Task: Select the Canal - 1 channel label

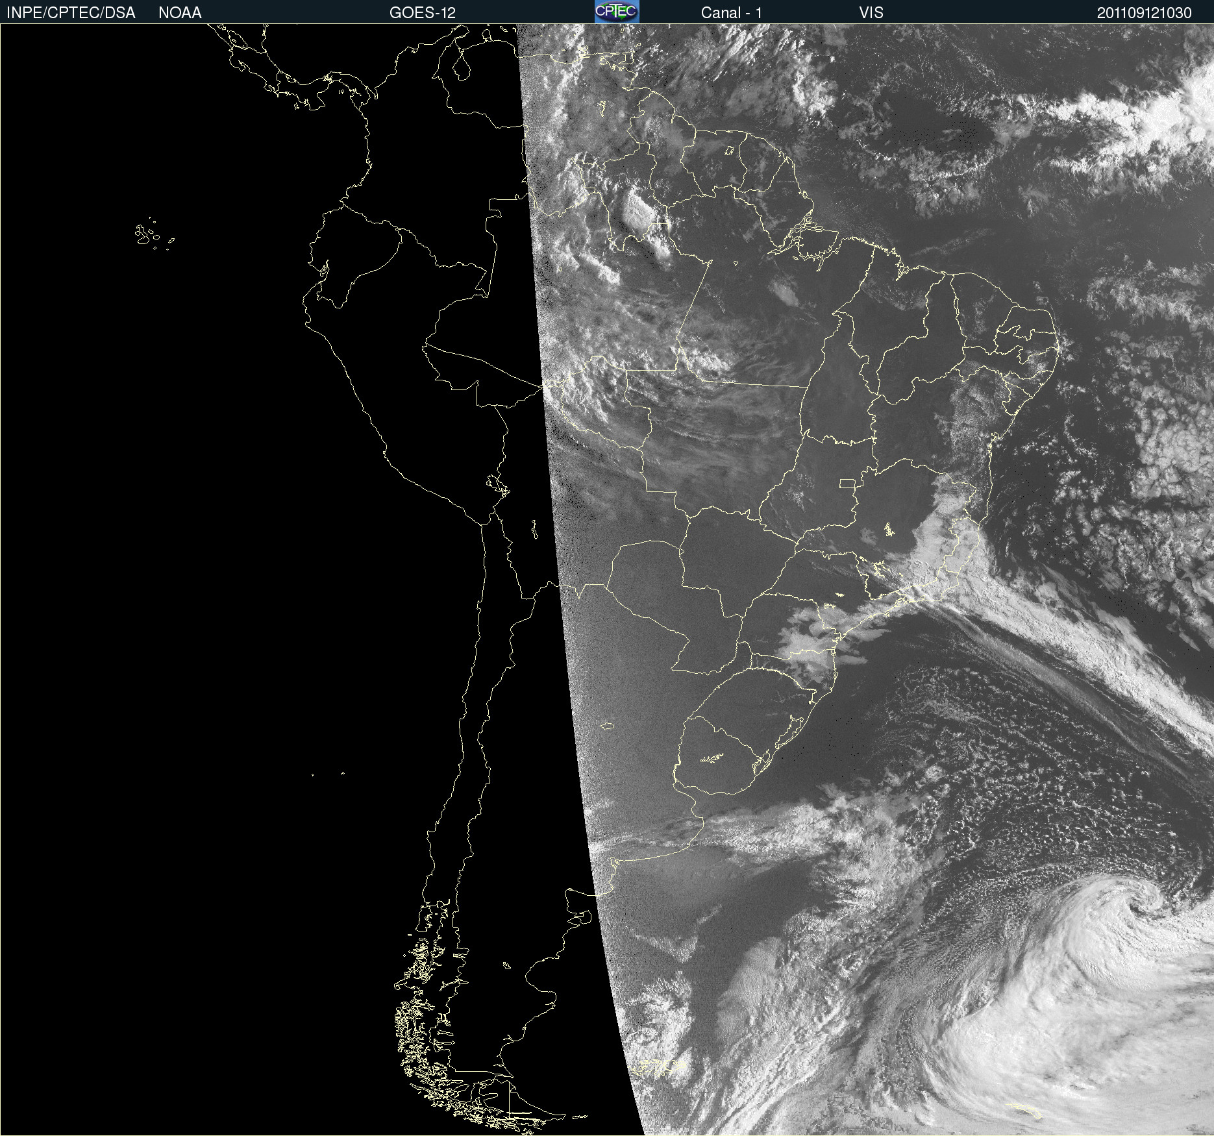Action: click(x=731, y=12)
